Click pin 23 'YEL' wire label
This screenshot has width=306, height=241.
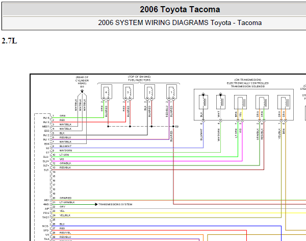tap(62, 211)
